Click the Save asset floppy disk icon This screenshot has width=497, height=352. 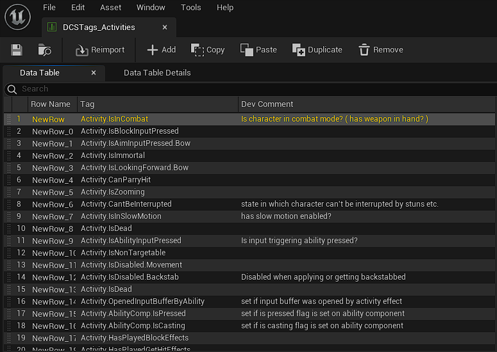(x=17, y=50)
